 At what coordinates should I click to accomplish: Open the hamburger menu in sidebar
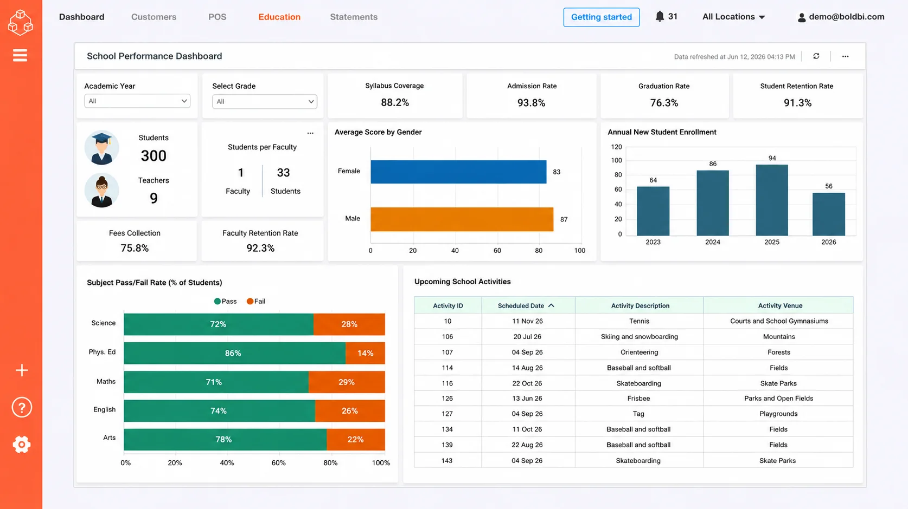pyautogui.click(x=20, y=55)
